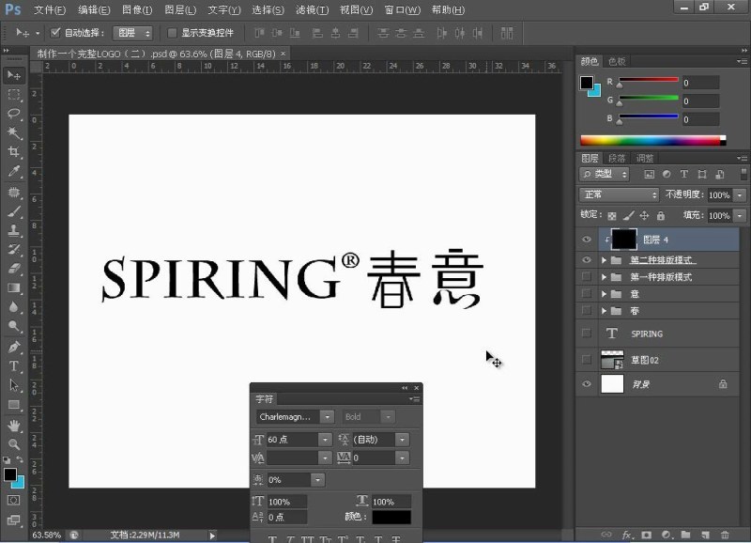Switch to the 色板 tab
This screenshot has height=543, width=751.
615,60
